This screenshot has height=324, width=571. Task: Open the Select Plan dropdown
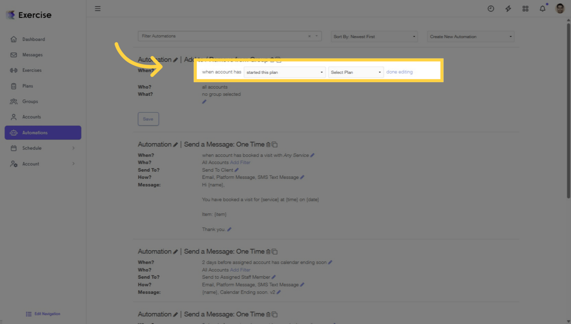coord(356,72)
